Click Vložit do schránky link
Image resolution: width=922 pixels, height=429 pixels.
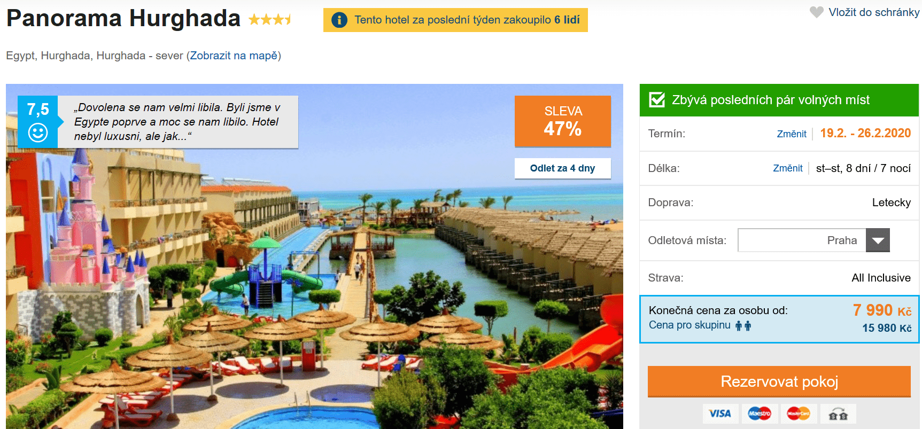(874, 12)
